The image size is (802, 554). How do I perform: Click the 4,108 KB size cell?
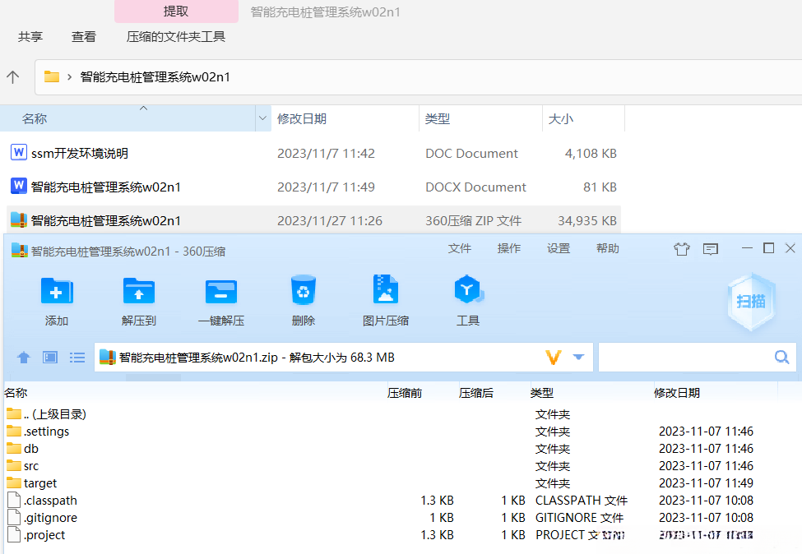[591, 154]
